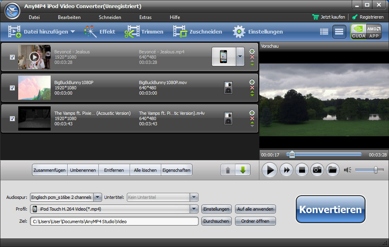
Task: Uncheck the Beyoncé - Jealous checkbox
Action: click(12, 57)
